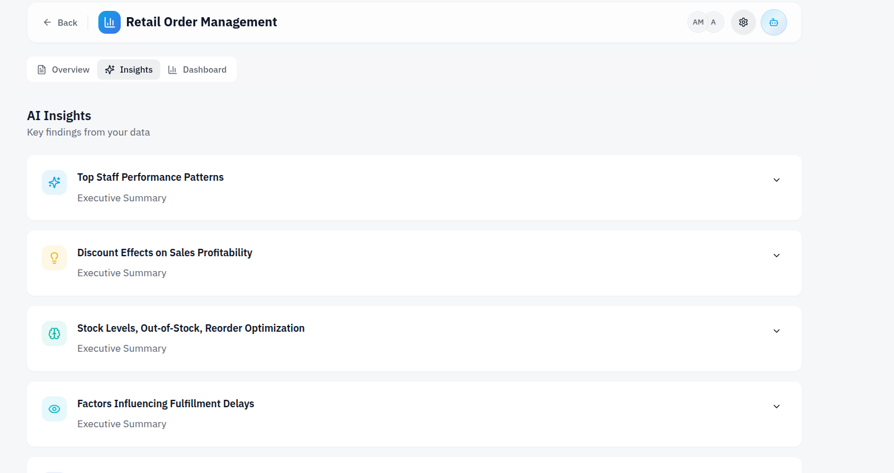Click the Dashboard tab chart icon
Image resolution: width=894 pixels, height=473 pixels.
click(x=172, y=69)
